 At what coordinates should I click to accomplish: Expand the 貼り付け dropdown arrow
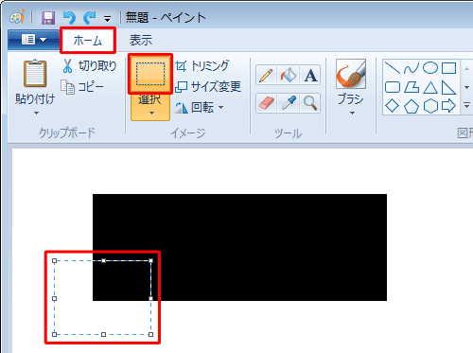[x=37, y=113]
